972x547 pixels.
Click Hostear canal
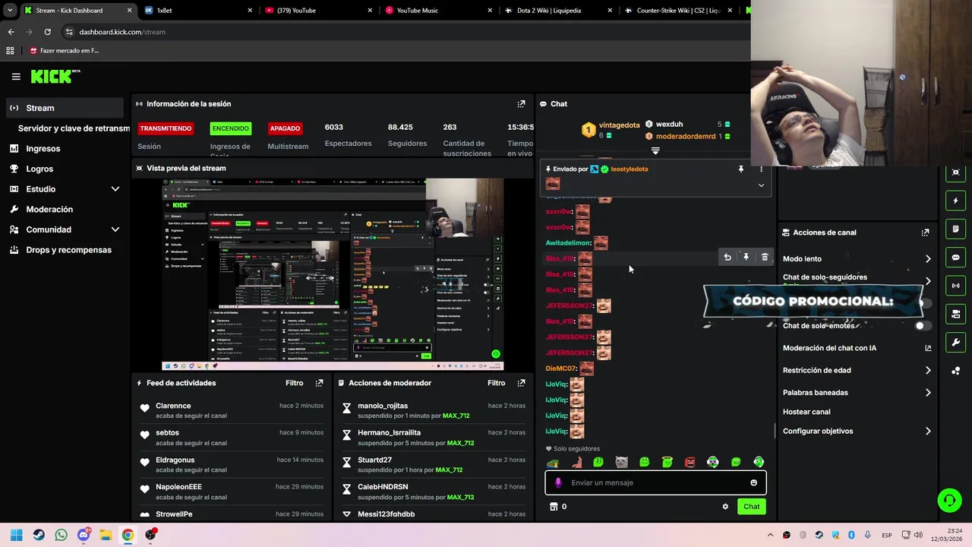click(x=806, y=412)
